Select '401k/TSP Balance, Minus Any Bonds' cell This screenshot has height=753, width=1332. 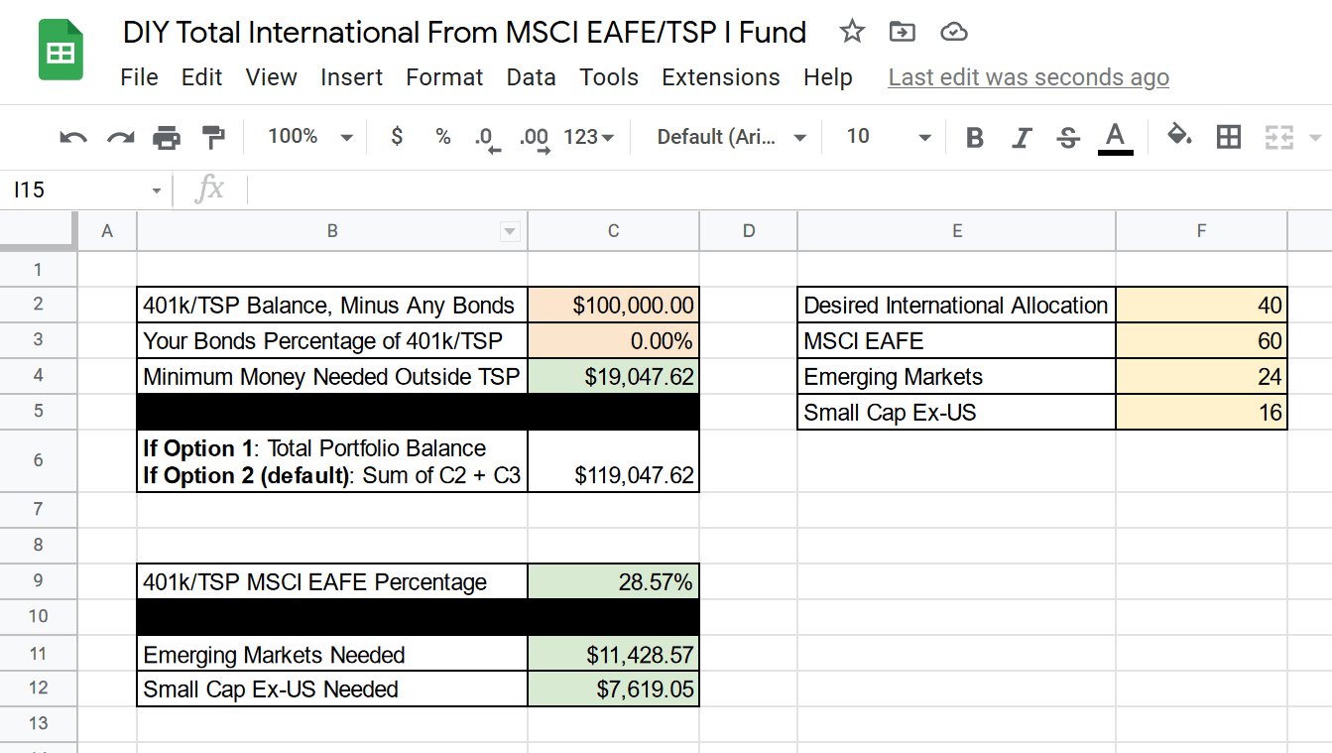[332, 305]
